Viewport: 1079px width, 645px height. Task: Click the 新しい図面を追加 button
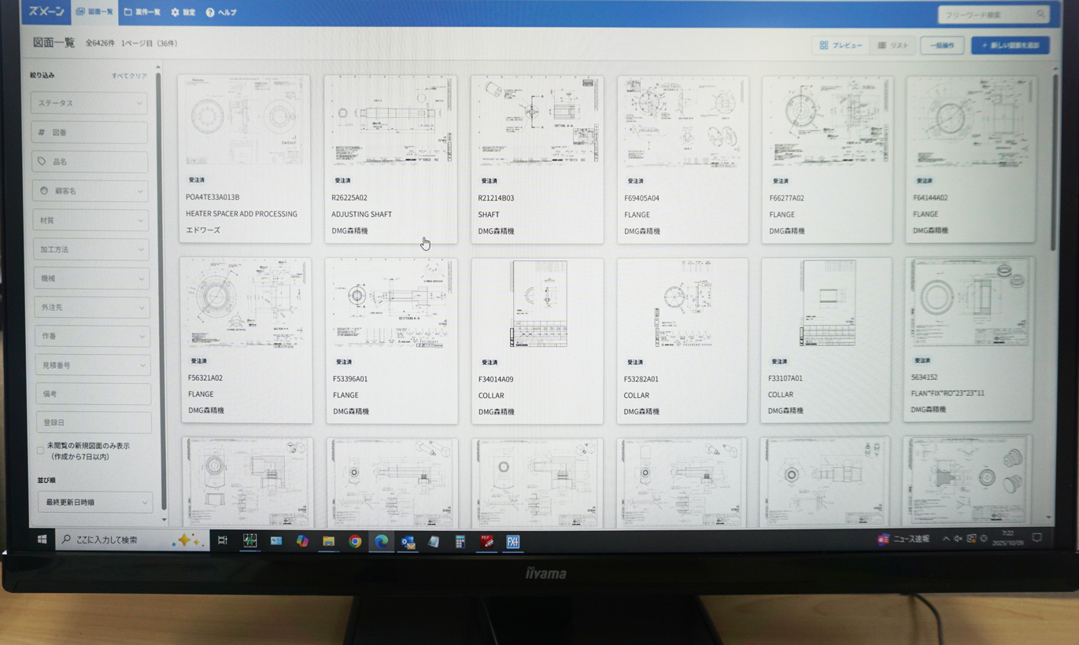pos(1010,46)
